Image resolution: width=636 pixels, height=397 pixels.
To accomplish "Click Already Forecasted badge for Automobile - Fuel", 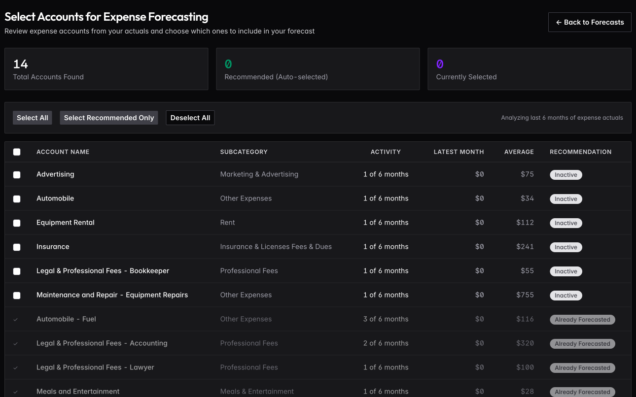I will 582,320.
